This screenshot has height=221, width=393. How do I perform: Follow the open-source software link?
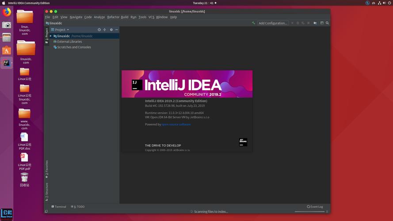[176, 124]
